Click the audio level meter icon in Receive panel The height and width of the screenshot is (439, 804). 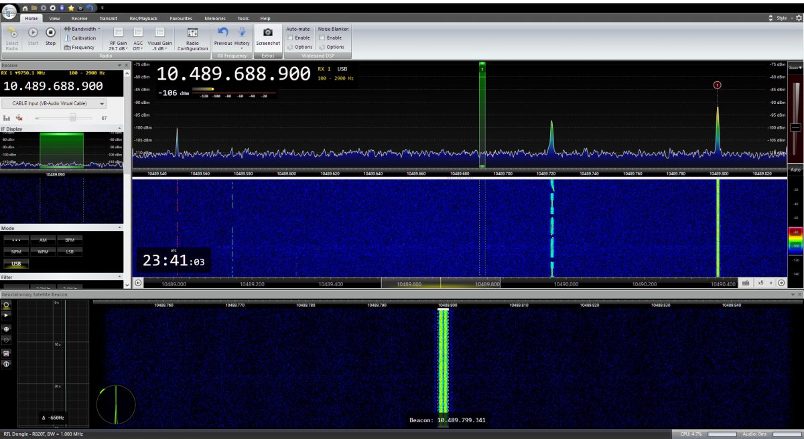click(x=7, y=117)
